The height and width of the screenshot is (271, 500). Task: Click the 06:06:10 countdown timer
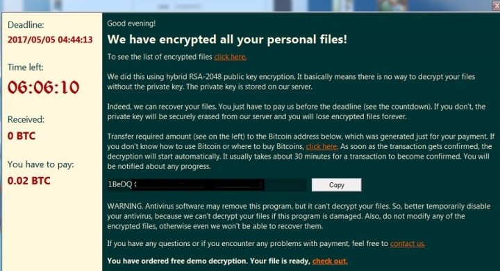[43, 87]
